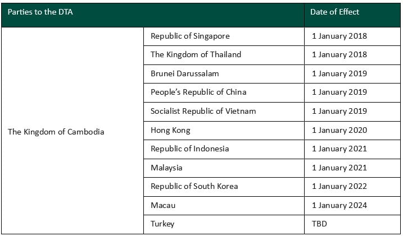The height and width of the screenshot is (236, 403).
Task: Click the 'Date of Effect' column header
Action: (352, 15)
